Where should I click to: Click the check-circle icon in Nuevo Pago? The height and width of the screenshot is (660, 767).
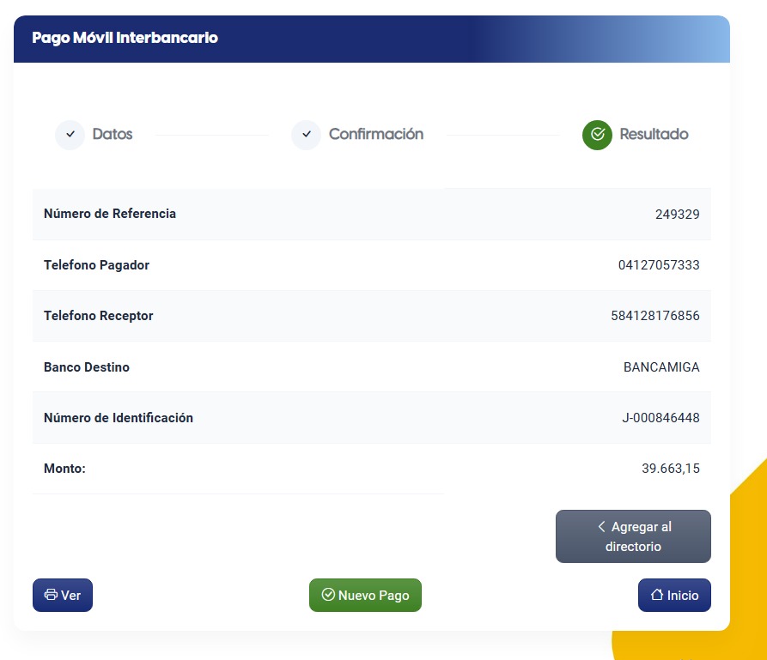click(327, 595)
